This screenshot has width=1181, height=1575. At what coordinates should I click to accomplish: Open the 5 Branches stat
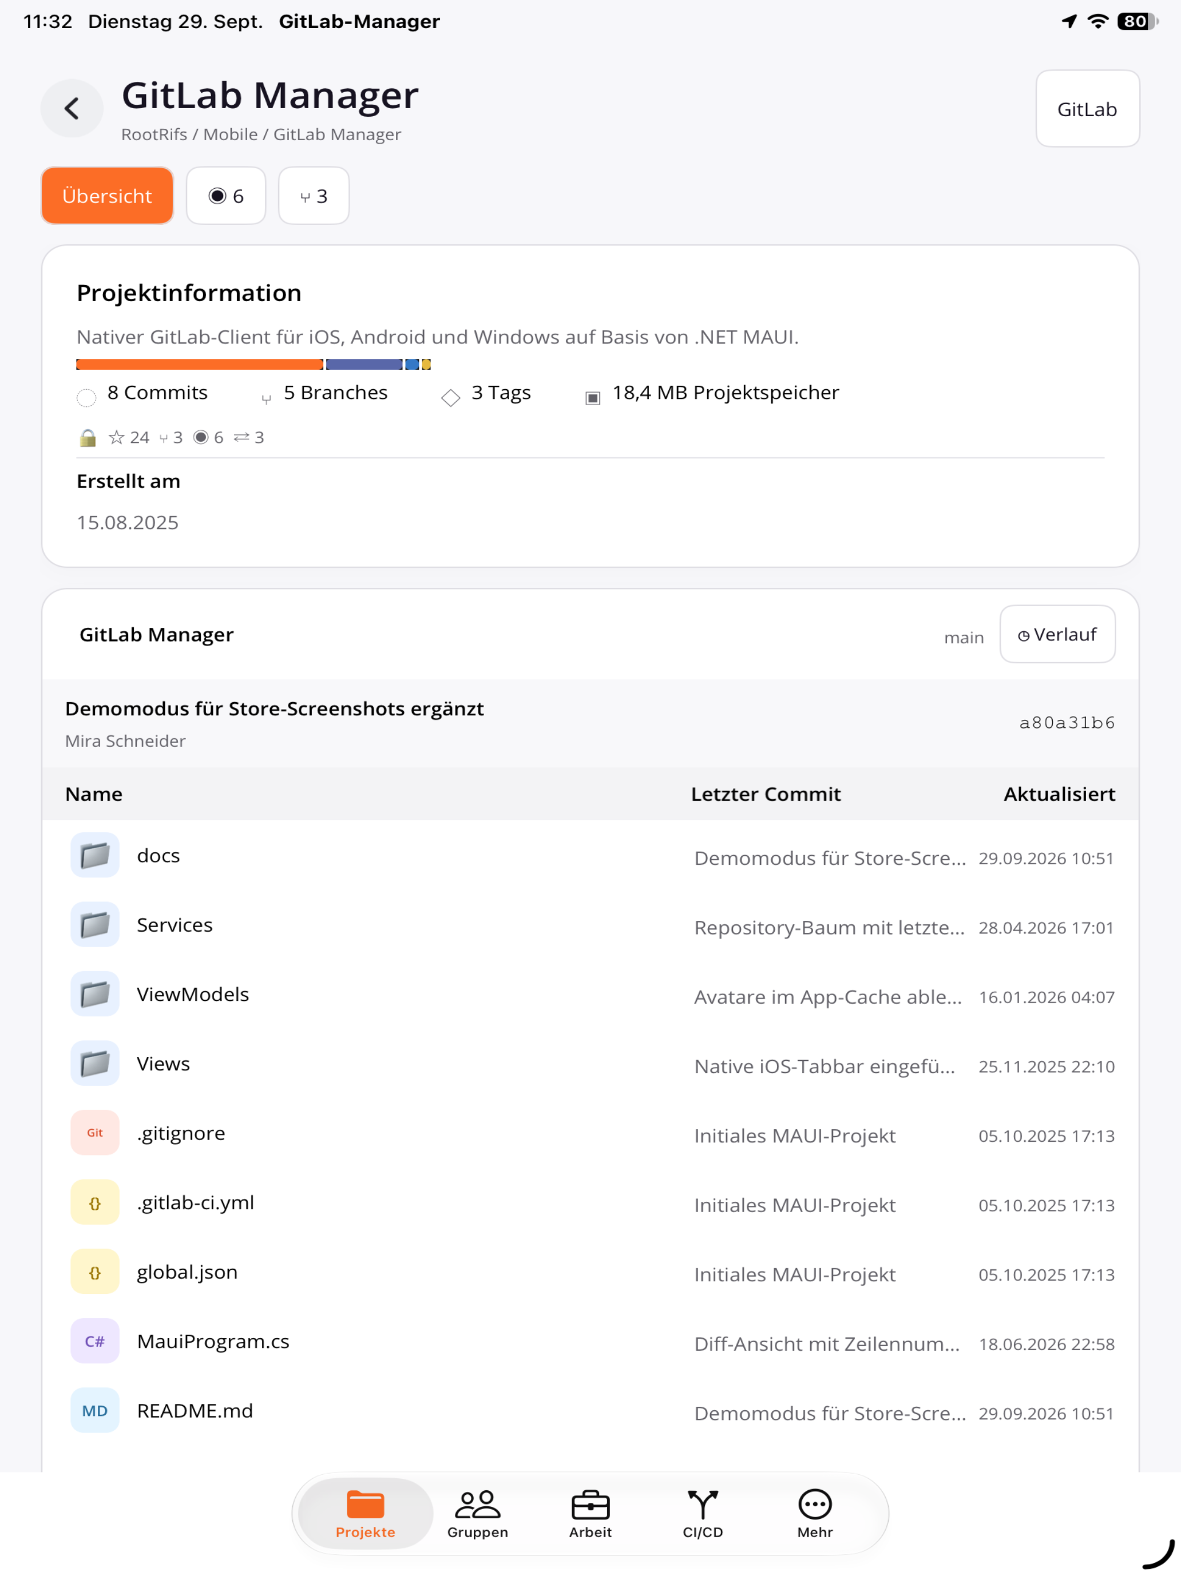point(324,393)
